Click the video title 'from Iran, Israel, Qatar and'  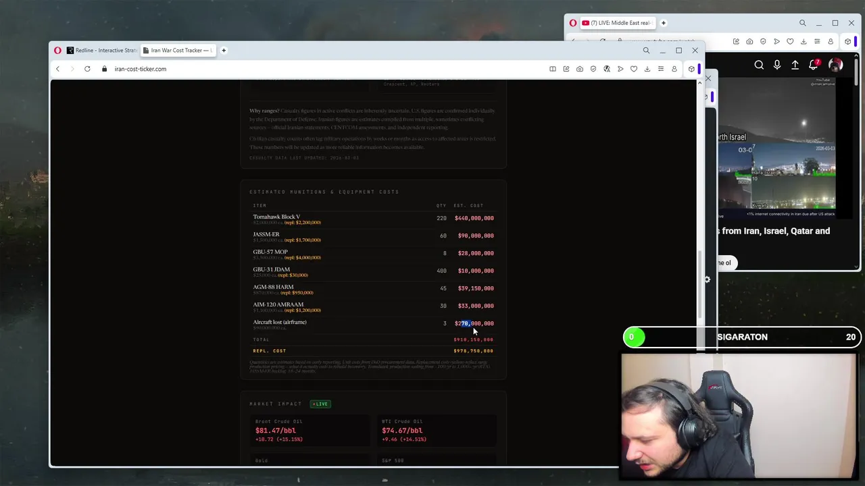coord(776,231)
